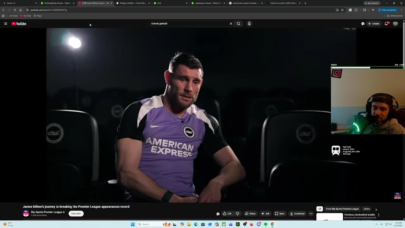Open Chrome from the taskbar

point(272,224)
